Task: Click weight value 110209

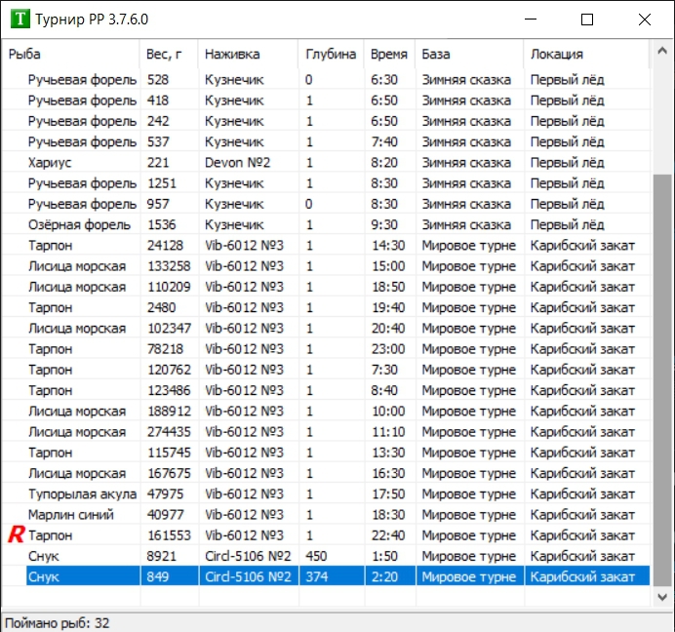Action: click(x=169, y=287)
